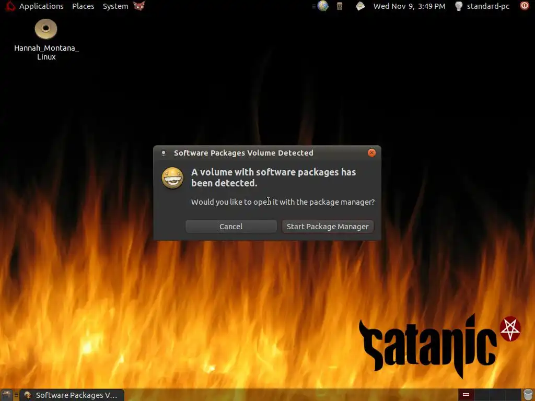Click Start Package Manager button
This screenshot has height=401, width=535.
(x=328, y=227)
